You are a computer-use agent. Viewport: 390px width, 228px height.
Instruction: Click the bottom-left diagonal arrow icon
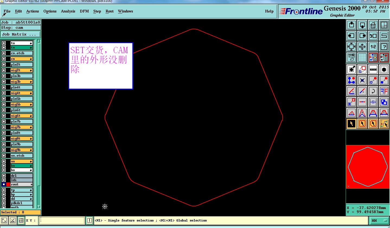click(x=4, y=220)
